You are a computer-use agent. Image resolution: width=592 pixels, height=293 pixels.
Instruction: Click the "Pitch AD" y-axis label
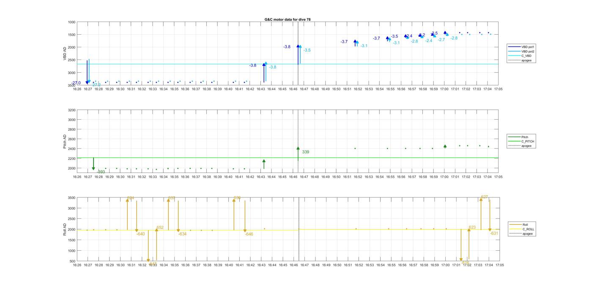65,142
